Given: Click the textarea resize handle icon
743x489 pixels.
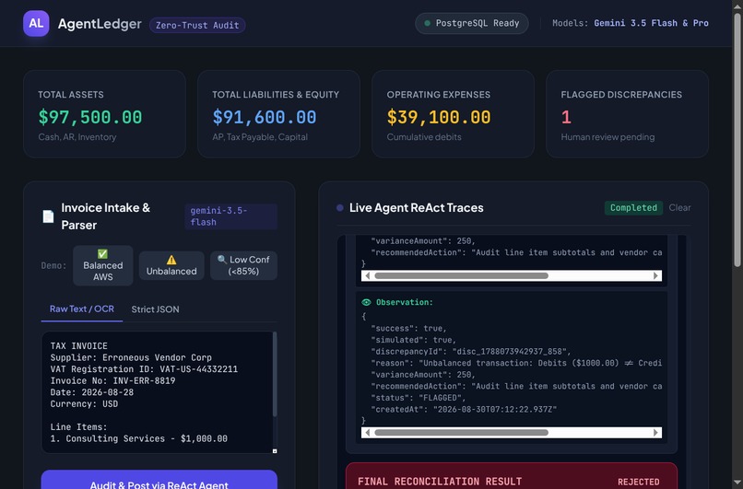Looking at the screenshot, I should click(x=275, y=451).
